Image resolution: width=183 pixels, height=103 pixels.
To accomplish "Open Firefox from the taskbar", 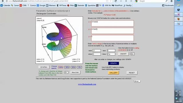I will (x=178, y=19).
